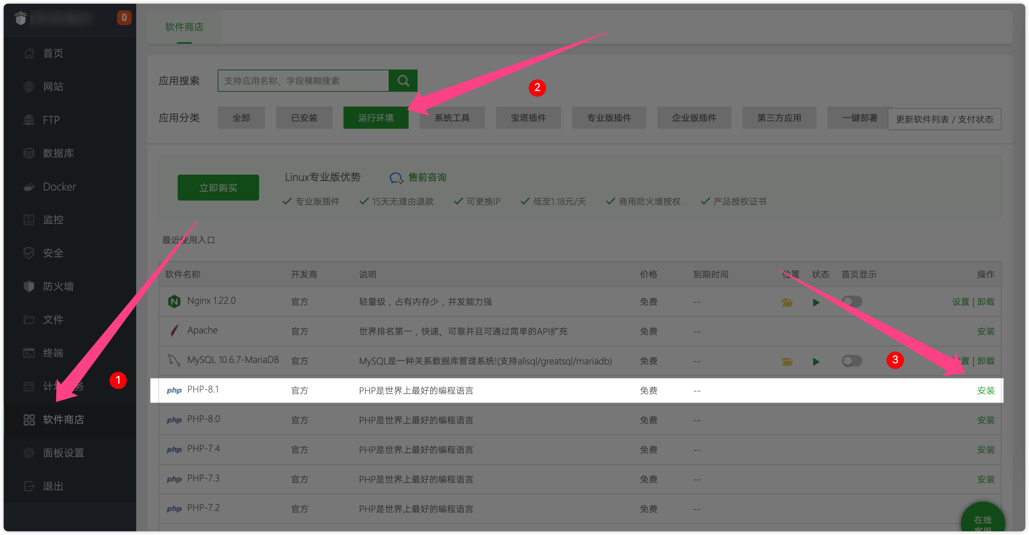The image size is (1029, 535).
Task: Click the 安全 shield icon in sidebar
Action: (x=29, y=253)
